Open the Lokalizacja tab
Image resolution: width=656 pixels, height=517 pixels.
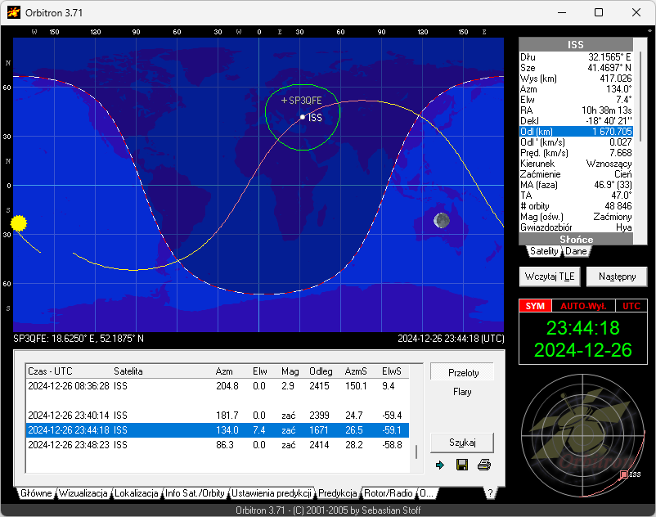point(137,493)
